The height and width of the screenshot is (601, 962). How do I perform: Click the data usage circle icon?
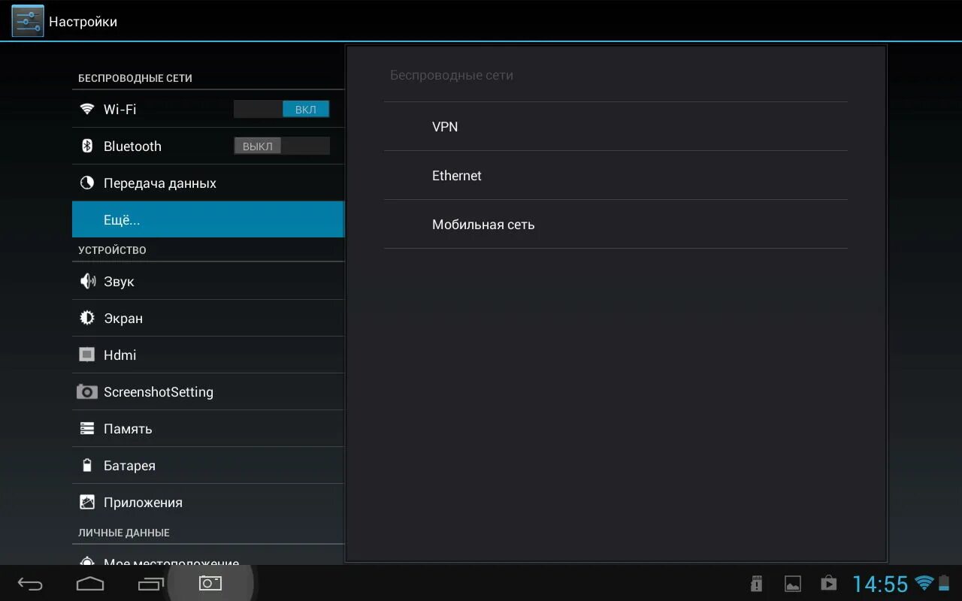tap(87, 183)
